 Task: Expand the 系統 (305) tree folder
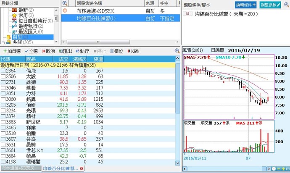3,42
